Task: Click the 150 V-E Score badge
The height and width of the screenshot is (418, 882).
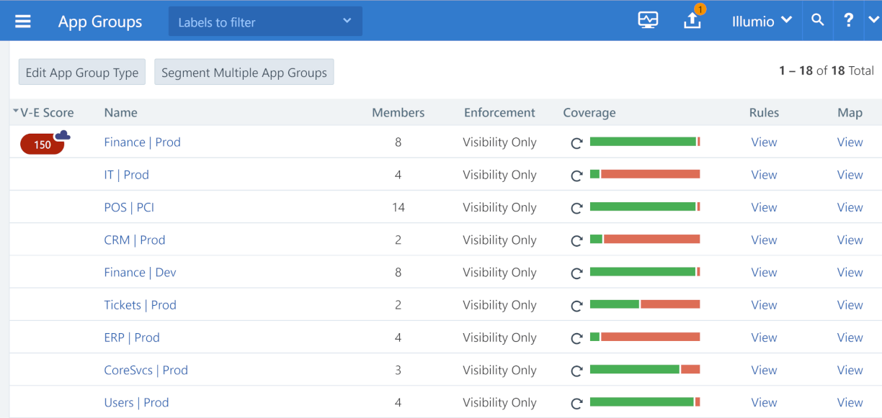Action: pos(43,145)
